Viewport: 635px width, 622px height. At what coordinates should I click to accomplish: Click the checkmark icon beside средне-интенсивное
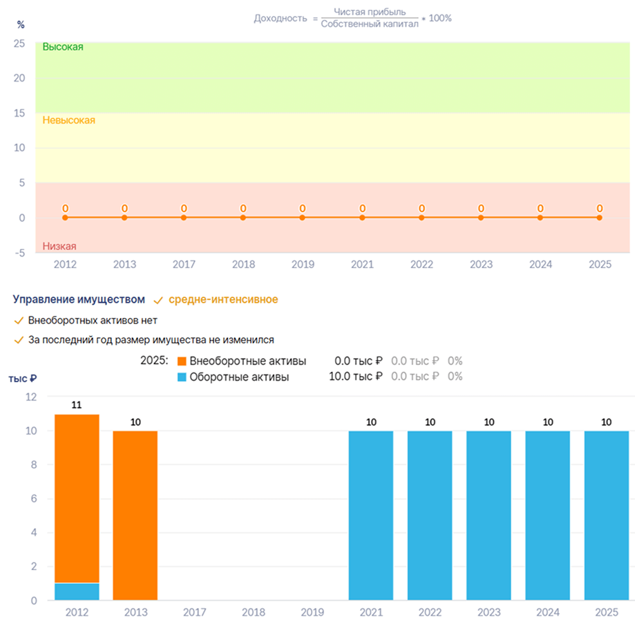(x=158, y=300)
